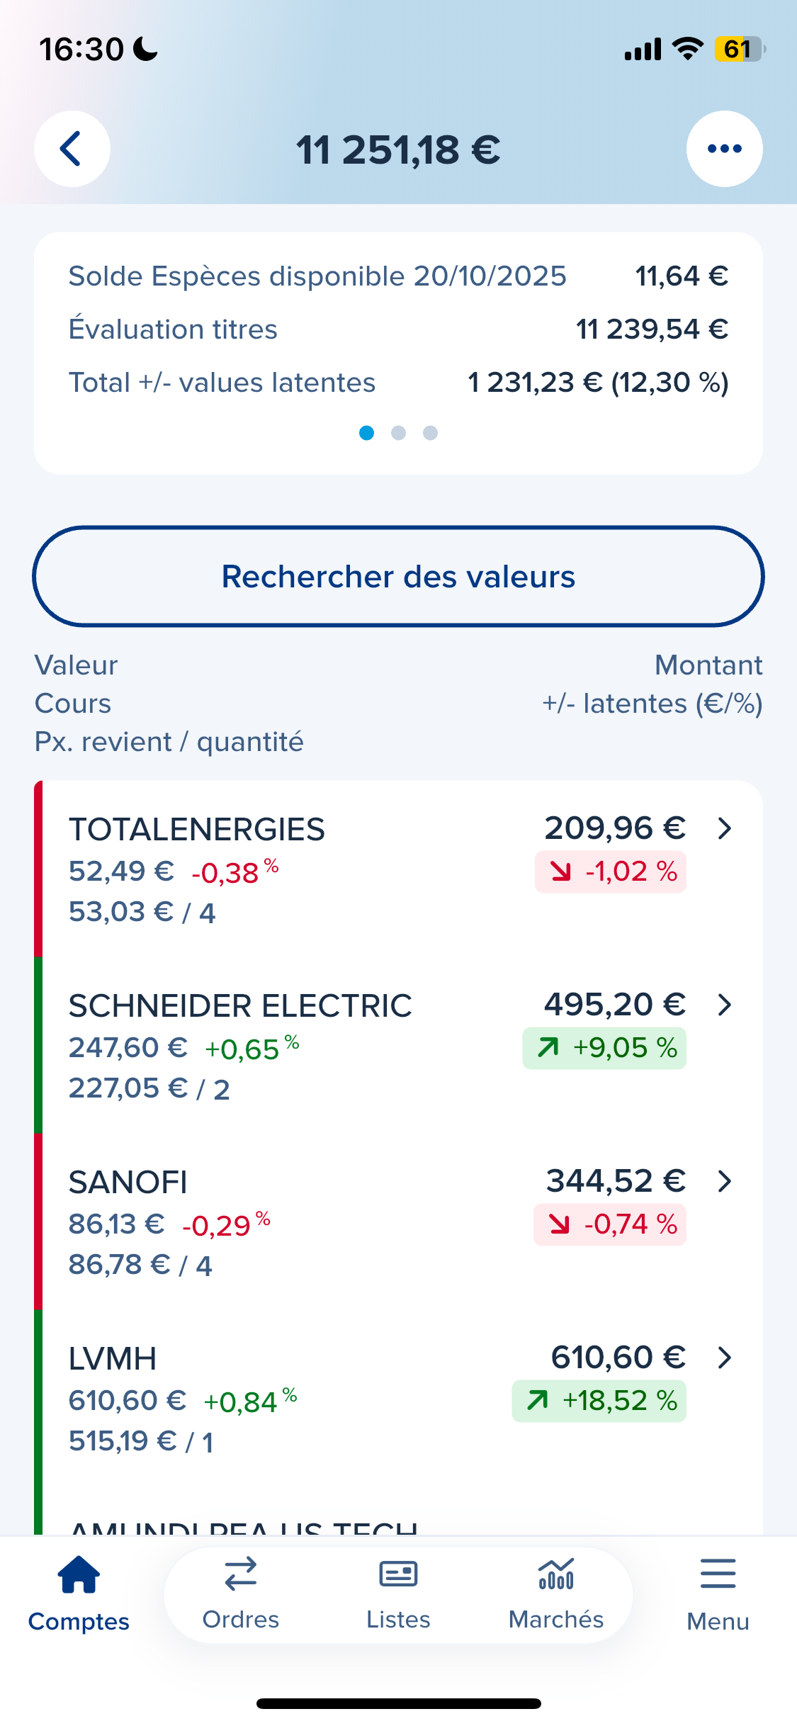This screenshot has height=1726, width=797.
Task: Expand LVMH position details chevron
Action: point(724,1358)
